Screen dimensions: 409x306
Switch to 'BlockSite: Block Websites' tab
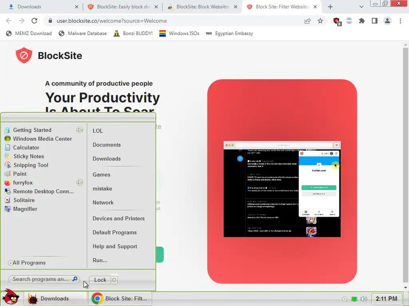pyautogui.click(x=201, y=7)
